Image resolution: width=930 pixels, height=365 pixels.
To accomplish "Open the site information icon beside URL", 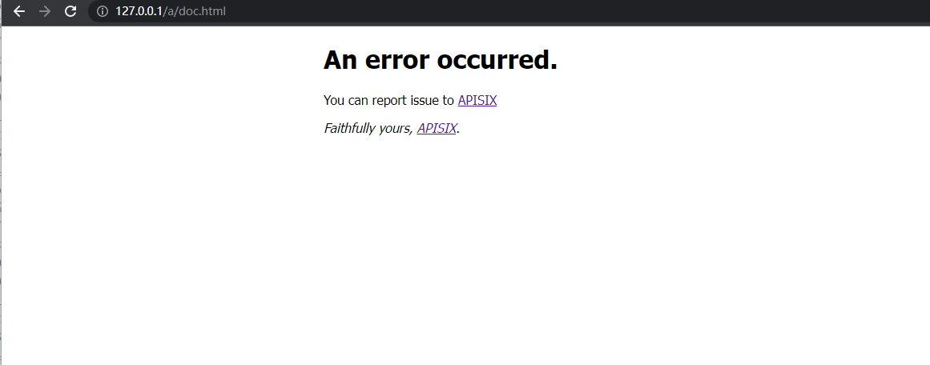I will (x=102, y=11).
